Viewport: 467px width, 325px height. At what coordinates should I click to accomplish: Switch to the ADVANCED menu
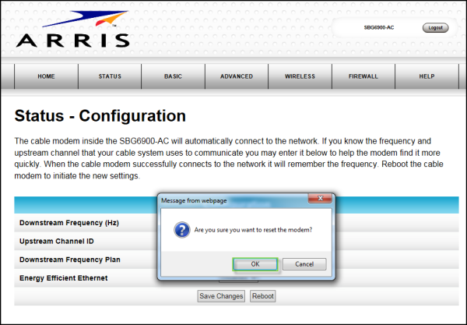click(237, 76)
